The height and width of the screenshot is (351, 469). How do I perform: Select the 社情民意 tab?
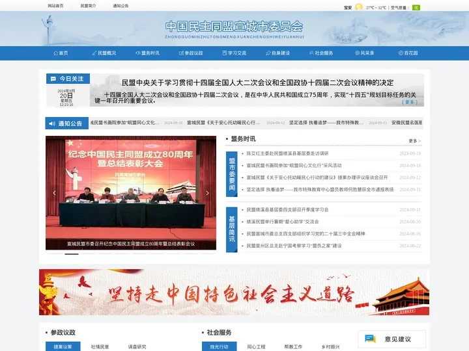(x=100, y=346)
